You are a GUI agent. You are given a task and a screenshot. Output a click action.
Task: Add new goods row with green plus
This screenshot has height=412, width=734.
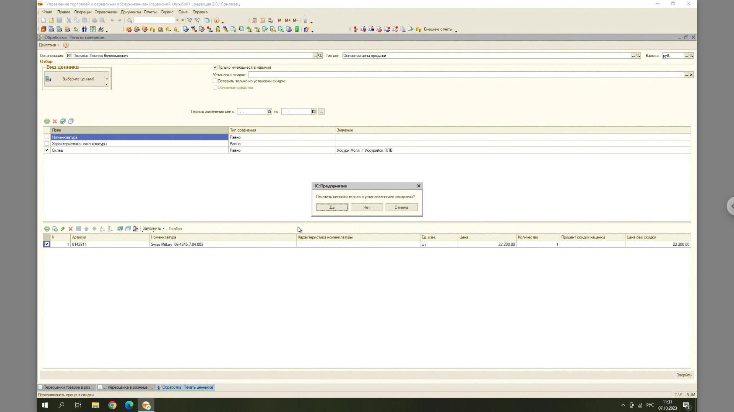tap(47, 229)
